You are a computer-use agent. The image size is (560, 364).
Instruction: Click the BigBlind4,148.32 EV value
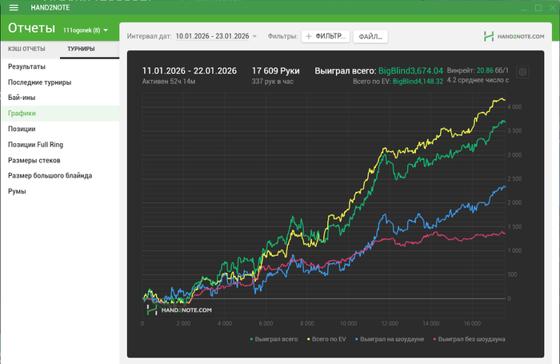[418, 82]
